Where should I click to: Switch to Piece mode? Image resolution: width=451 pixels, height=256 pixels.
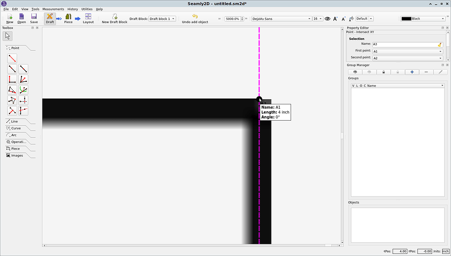pos(68,18)
